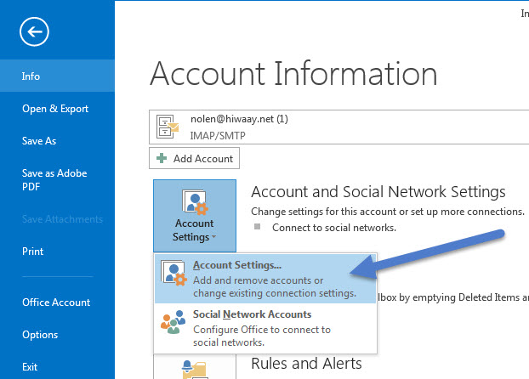529x379 pixels.
Task: Click the back arrow circle icon
Action: pos(34,31)
